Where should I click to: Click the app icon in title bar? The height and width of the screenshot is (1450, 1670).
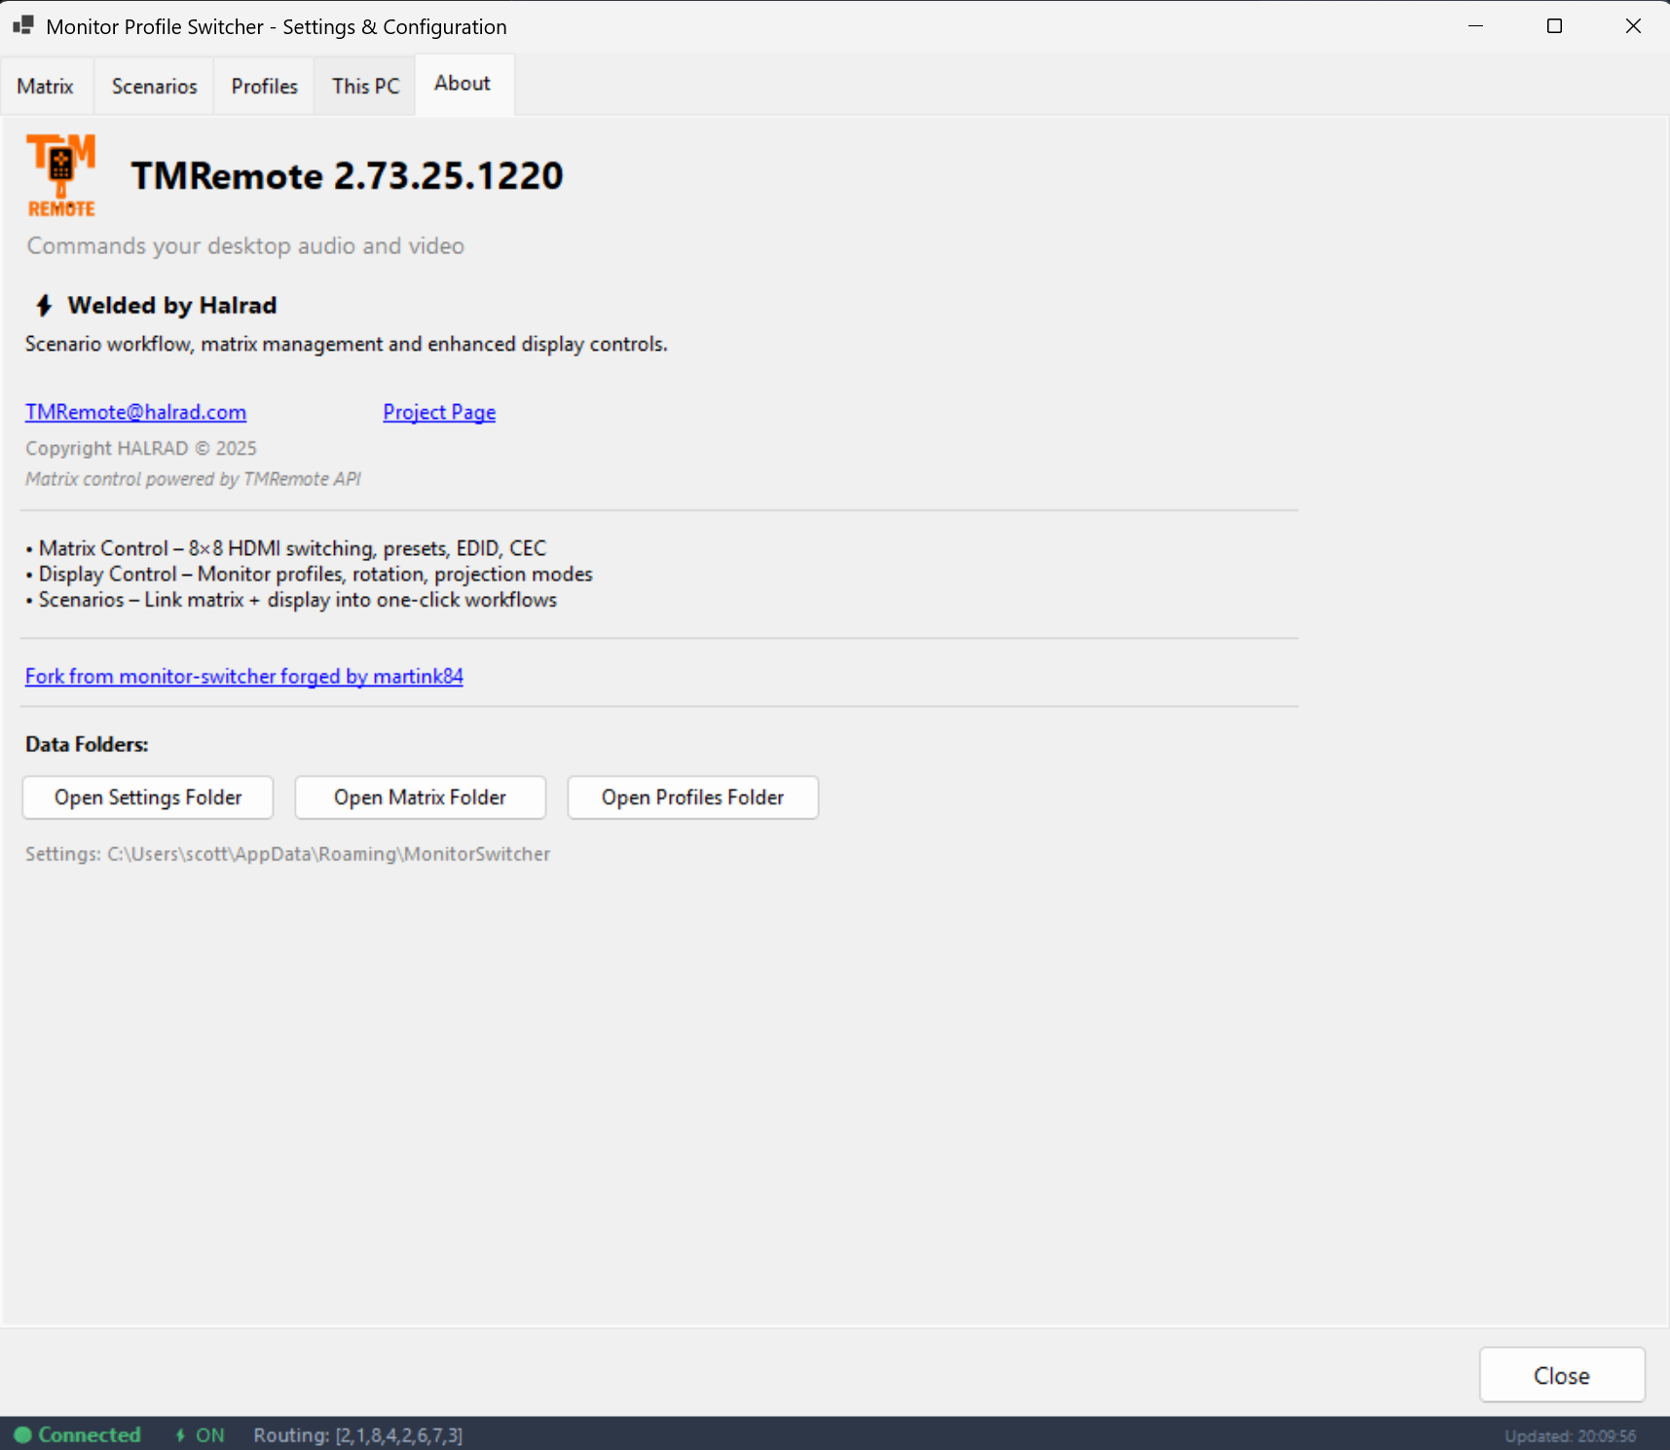(23, 26)
